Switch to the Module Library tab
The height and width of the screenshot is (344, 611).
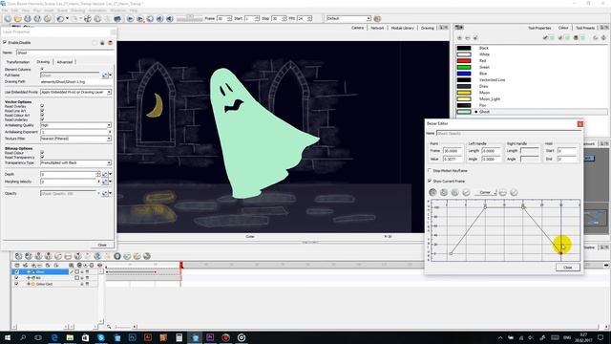[x=403, y=28]
